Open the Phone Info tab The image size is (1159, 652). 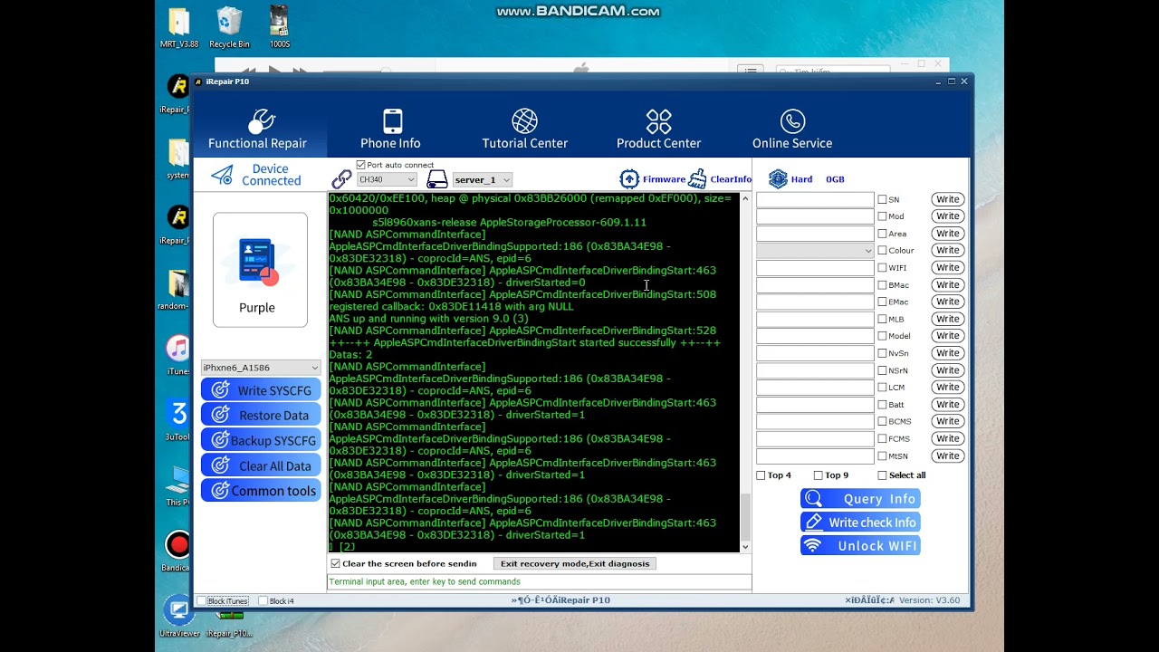coord(390,129)
